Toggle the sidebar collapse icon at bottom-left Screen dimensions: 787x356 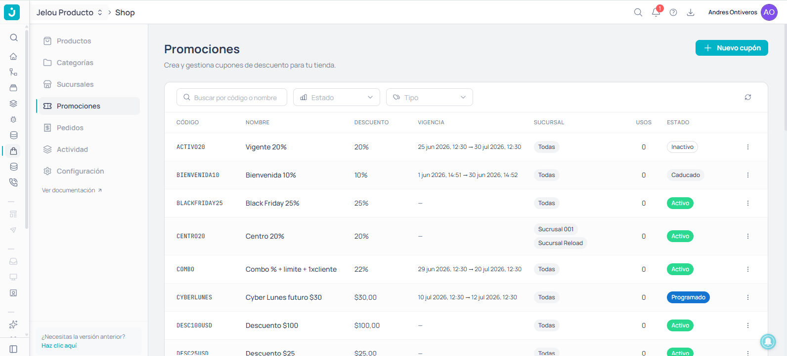(x=13, y=349)
